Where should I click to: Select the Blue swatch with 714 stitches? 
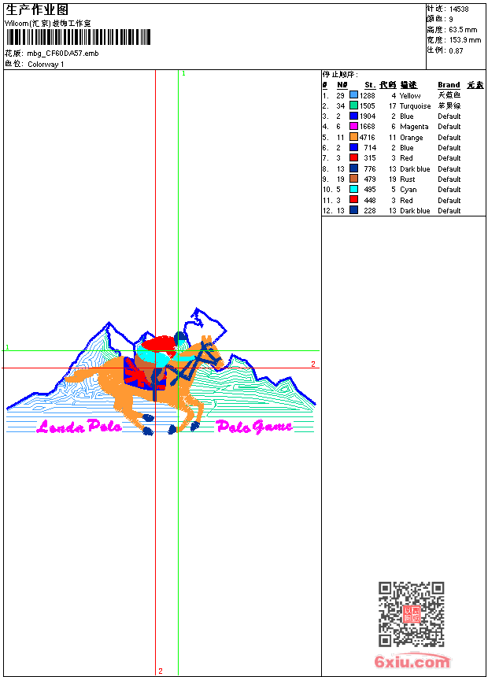[353, 147]
